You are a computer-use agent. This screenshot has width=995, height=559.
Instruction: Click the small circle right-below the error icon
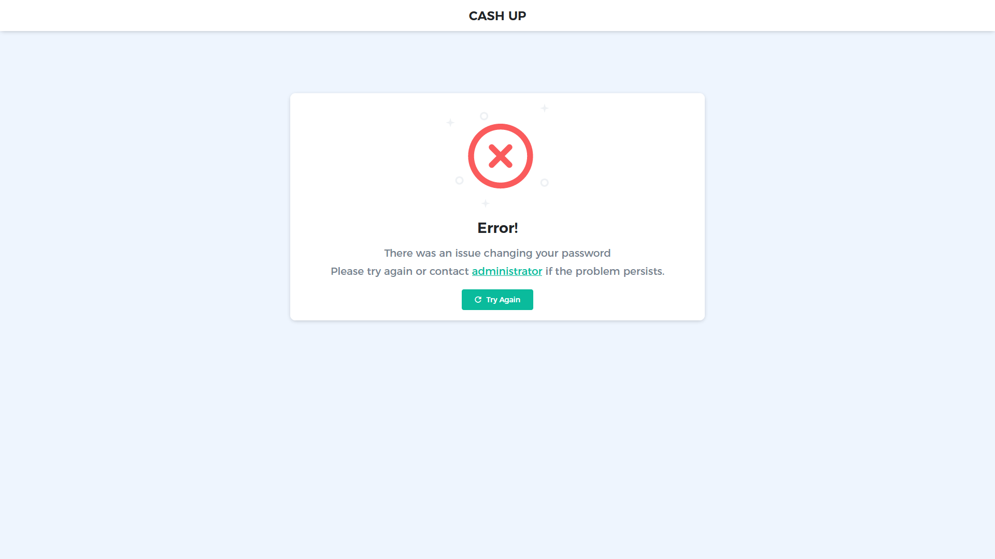coord(544,182)
